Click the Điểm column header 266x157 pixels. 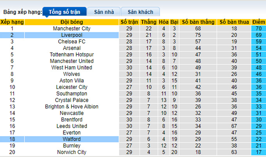[259, 22]
